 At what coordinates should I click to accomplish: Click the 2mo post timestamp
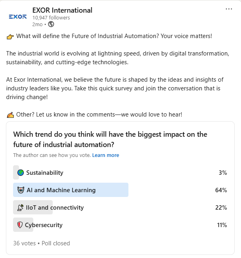[x=37, y=24]
